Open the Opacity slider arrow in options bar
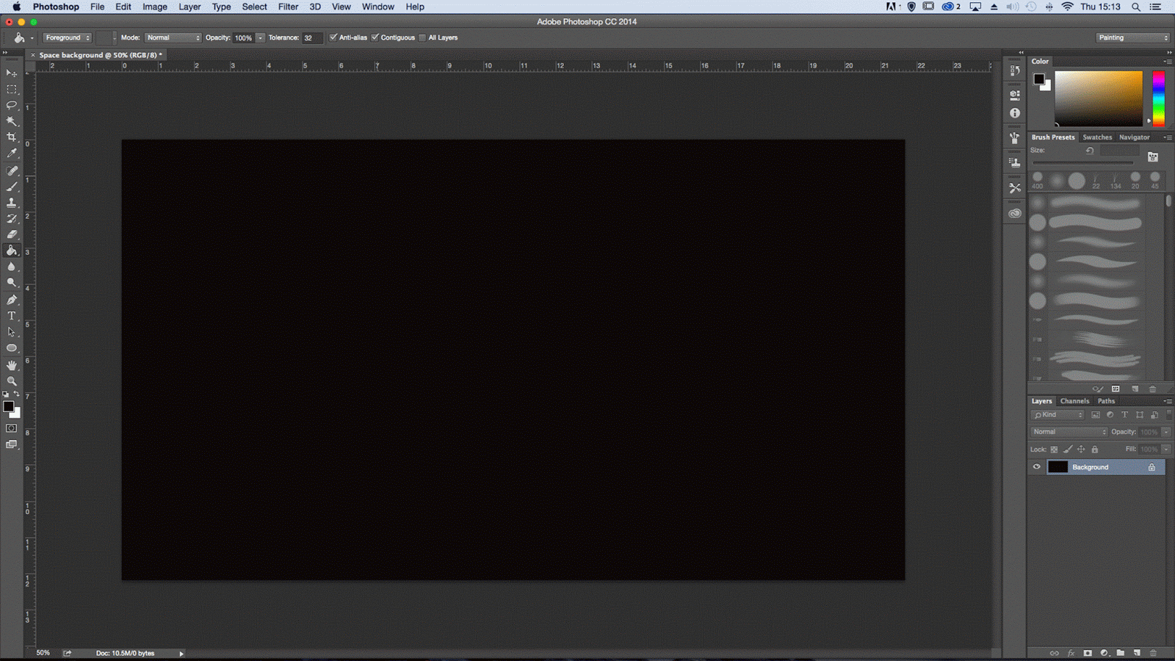Image resolution: width=1175 pixels, height=661 pixels. coord(260,37)
